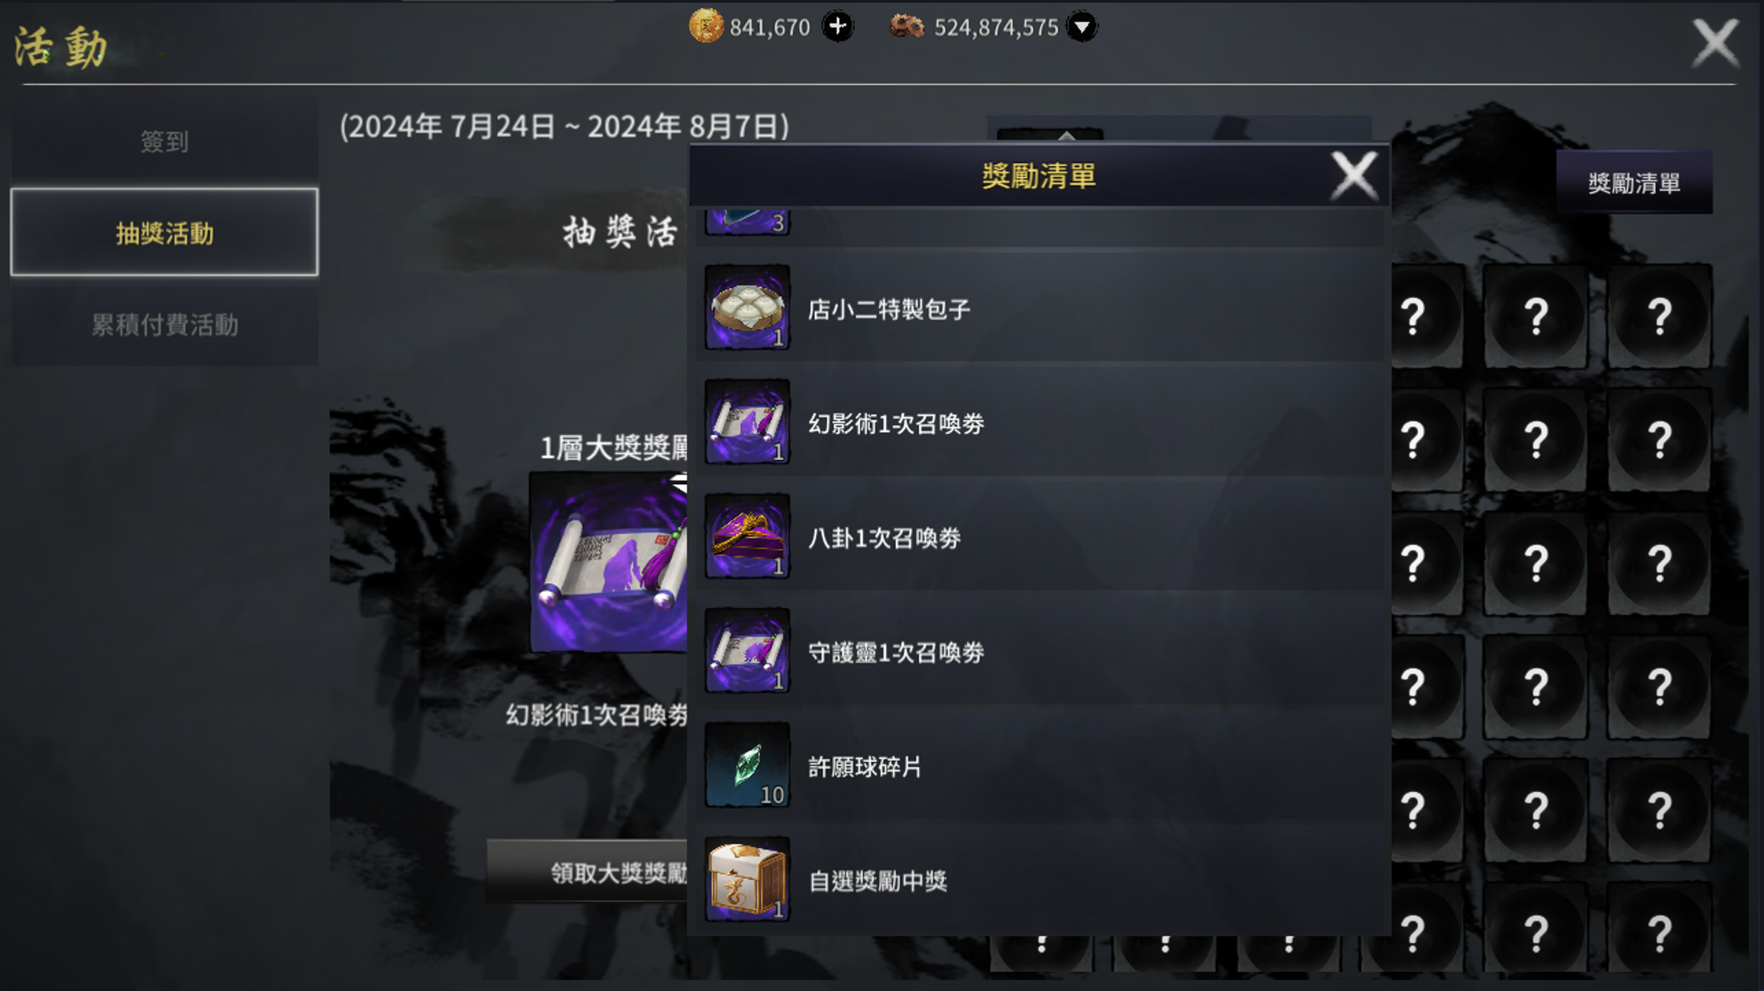Select the 幻影術1次召喚券 scroll icon in list
Screen dimensions: 1764x991
pos(747,421)
